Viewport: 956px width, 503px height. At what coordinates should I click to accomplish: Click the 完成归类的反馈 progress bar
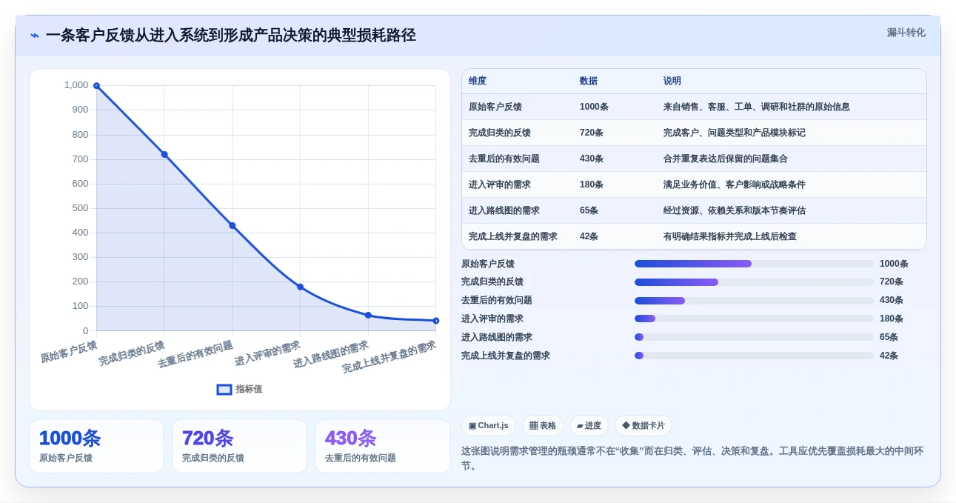pyautogui.click(x=754, y=282)
